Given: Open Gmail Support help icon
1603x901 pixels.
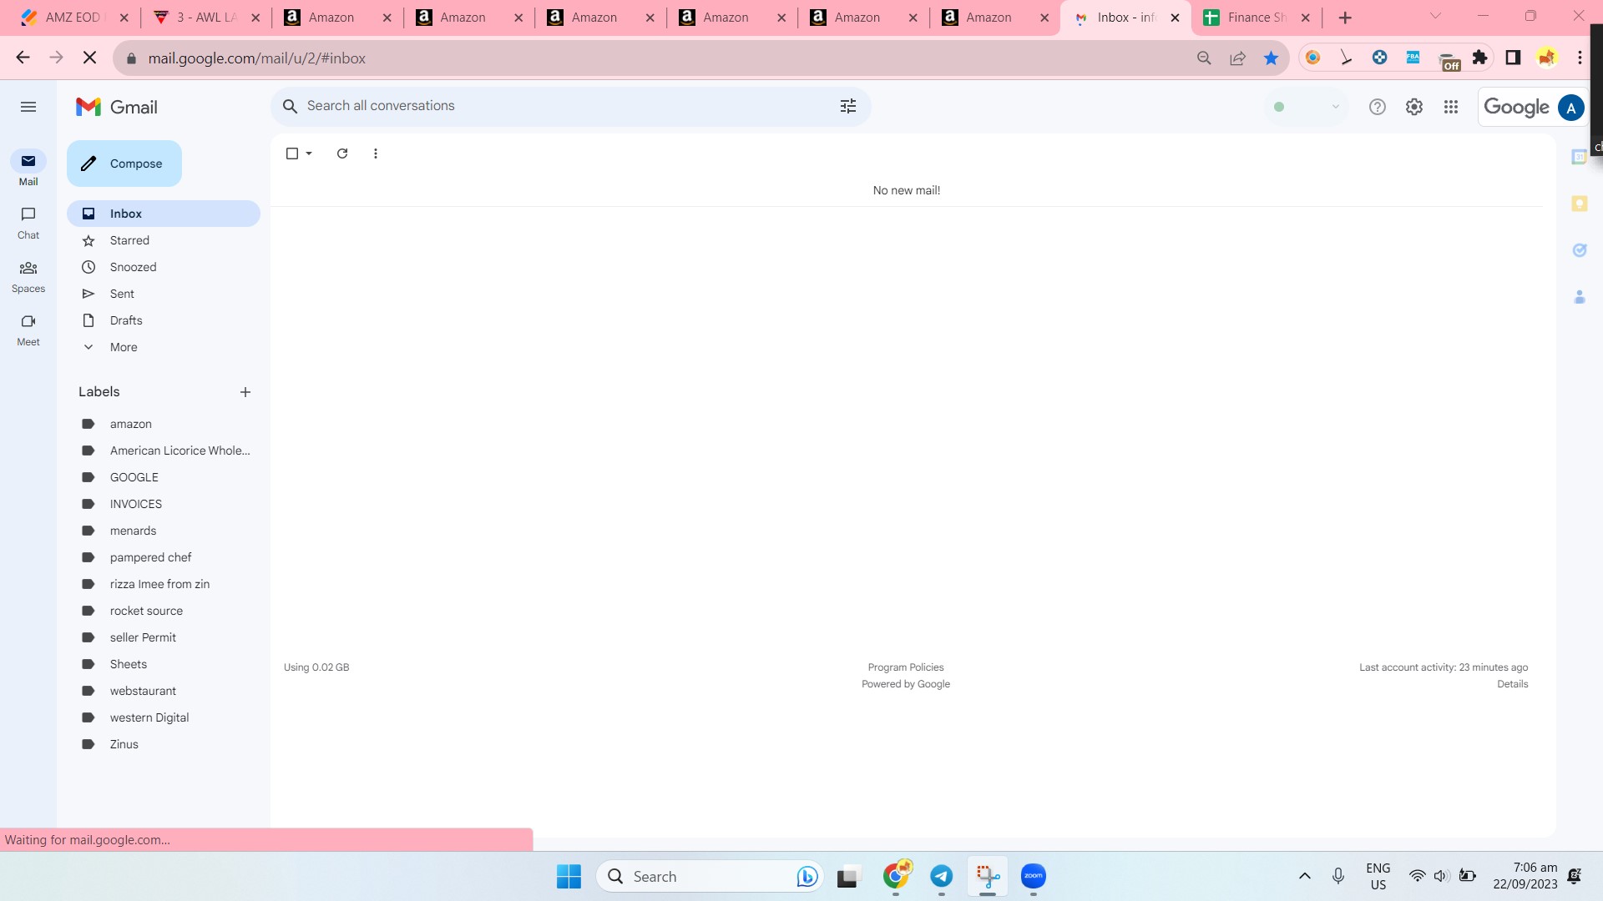Looking at the screenshot, I should [x=1378, y=107].
